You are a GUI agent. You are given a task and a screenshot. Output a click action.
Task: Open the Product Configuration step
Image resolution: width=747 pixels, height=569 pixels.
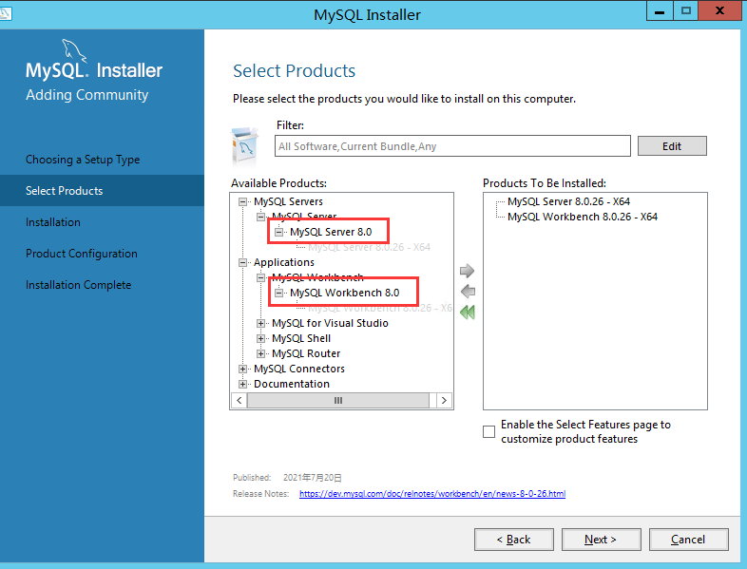click(x=82, y=254)
